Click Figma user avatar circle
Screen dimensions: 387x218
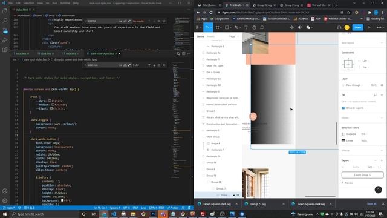(346, 27)
